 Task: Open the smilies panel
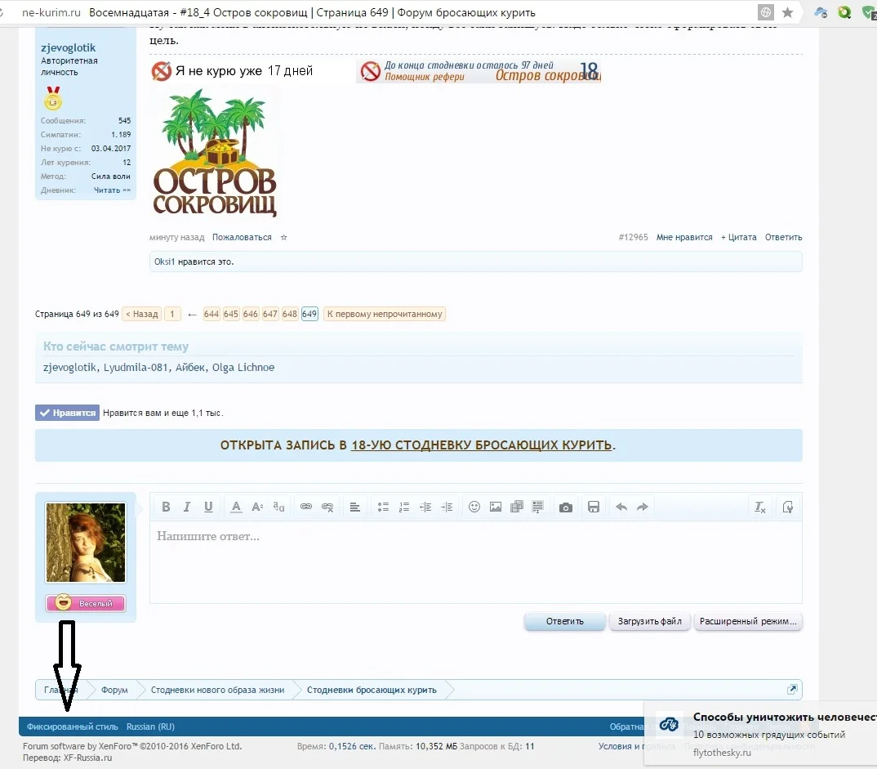click(x=474, y=507)
